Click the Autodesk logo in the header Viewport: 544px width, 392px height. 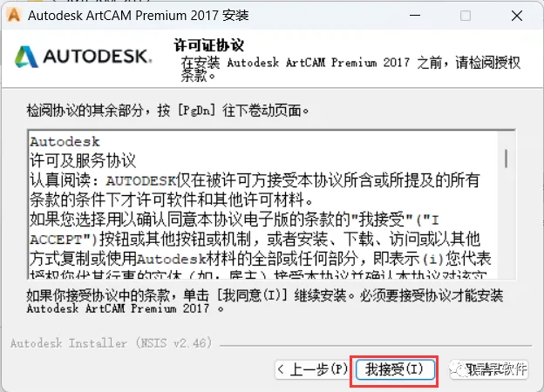tap(84, 57)
